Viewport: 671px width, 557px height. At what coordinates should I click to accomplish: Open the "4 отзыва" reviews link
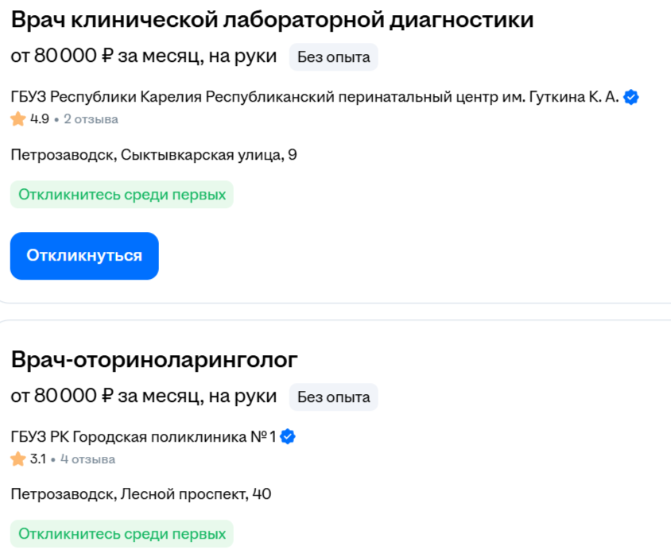(x=87, y=458)
